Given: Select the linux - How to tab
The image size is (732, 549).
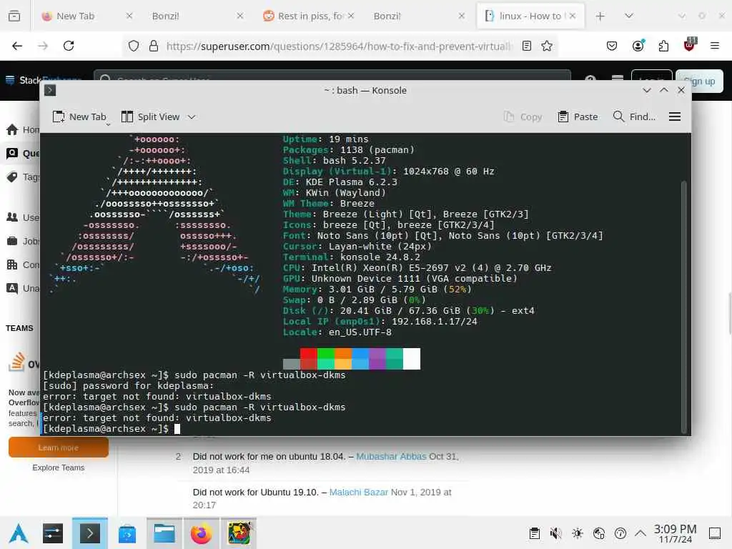Looking at the screenshot, I should [530, 16].
